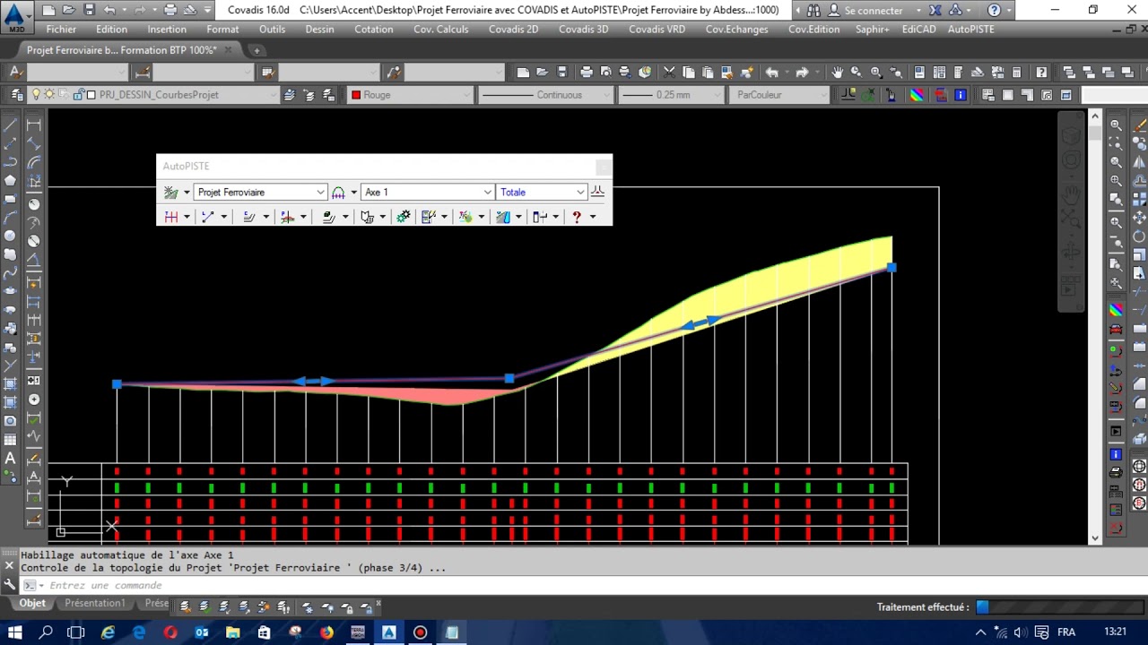Click the tunnel arch icon beside project dropdown

click(x=338, y=192)
